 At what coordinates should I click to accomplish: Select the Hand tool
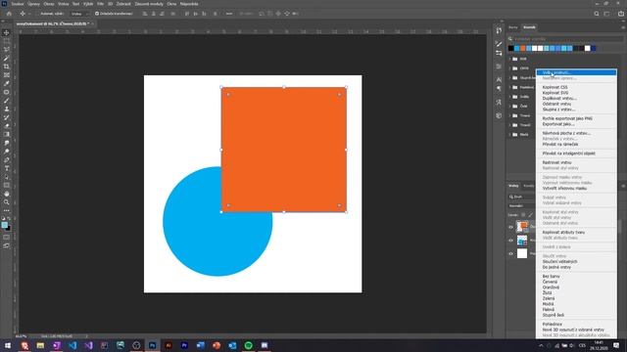(7, 194)
